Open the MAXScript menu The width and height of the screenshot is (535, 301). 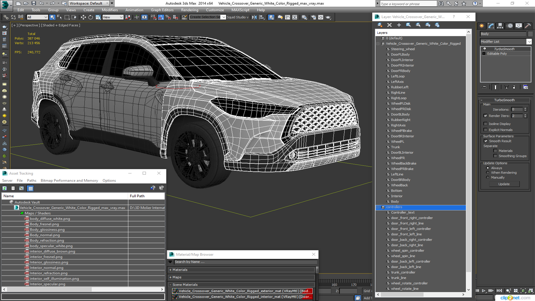[x=240, y=10]
